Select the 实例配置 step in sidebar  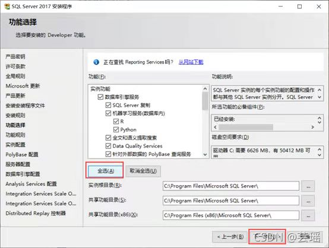[15, 145]
